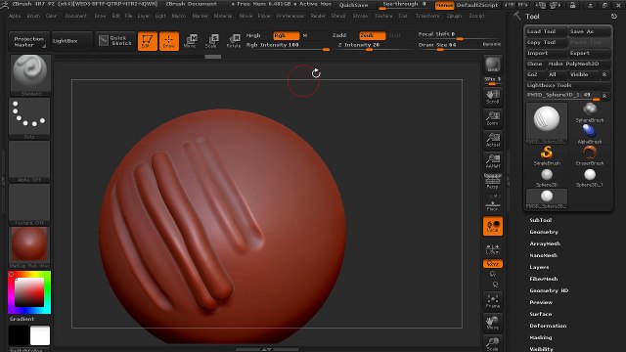Click the Import button in Tool palette
This screenshot has height=352, width=626.
pos(546,53)
